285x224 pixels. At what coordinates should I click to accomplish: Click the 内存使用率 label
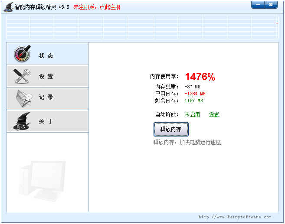(164, 76)
